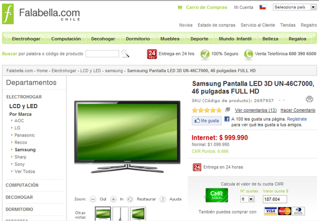This screenshot has width=319, height=221.
Task: Click the printer icon near SKU
Action: pyautogui.click(x=309, y=99)
